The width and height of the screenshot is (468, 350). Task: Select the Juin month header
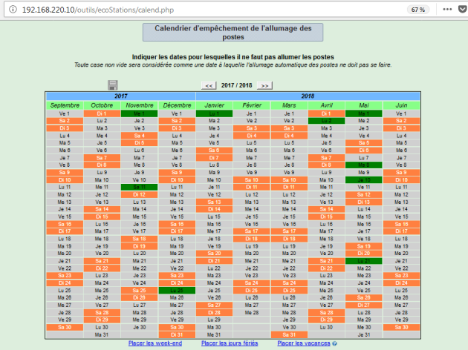[x=401, y=105]
